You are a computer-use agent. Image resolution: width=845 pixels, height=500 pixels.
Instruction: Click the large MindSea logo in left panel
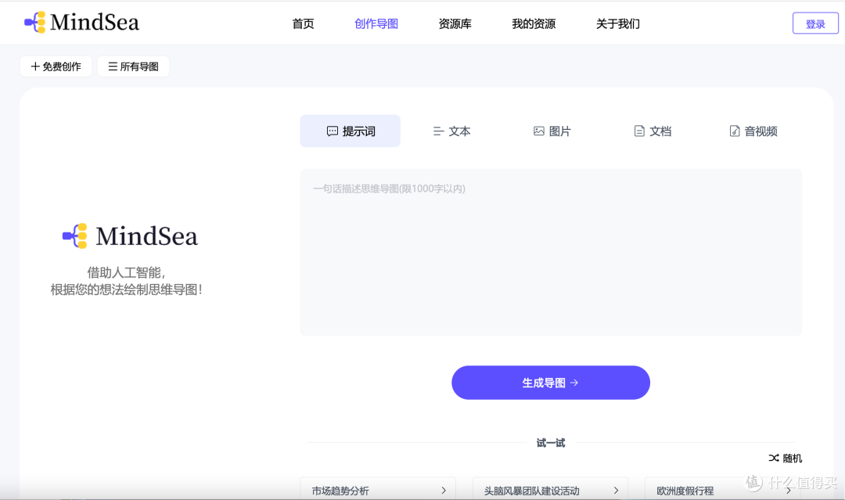click(x=130, y=236)
